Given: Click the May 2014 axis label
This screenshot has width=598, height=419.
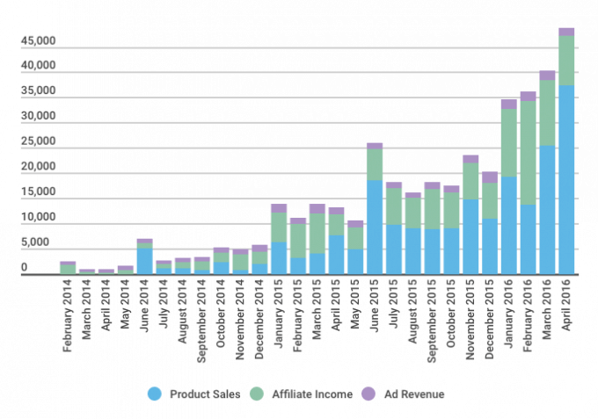Looking at the screenshot, I should [x=125, y=304].
